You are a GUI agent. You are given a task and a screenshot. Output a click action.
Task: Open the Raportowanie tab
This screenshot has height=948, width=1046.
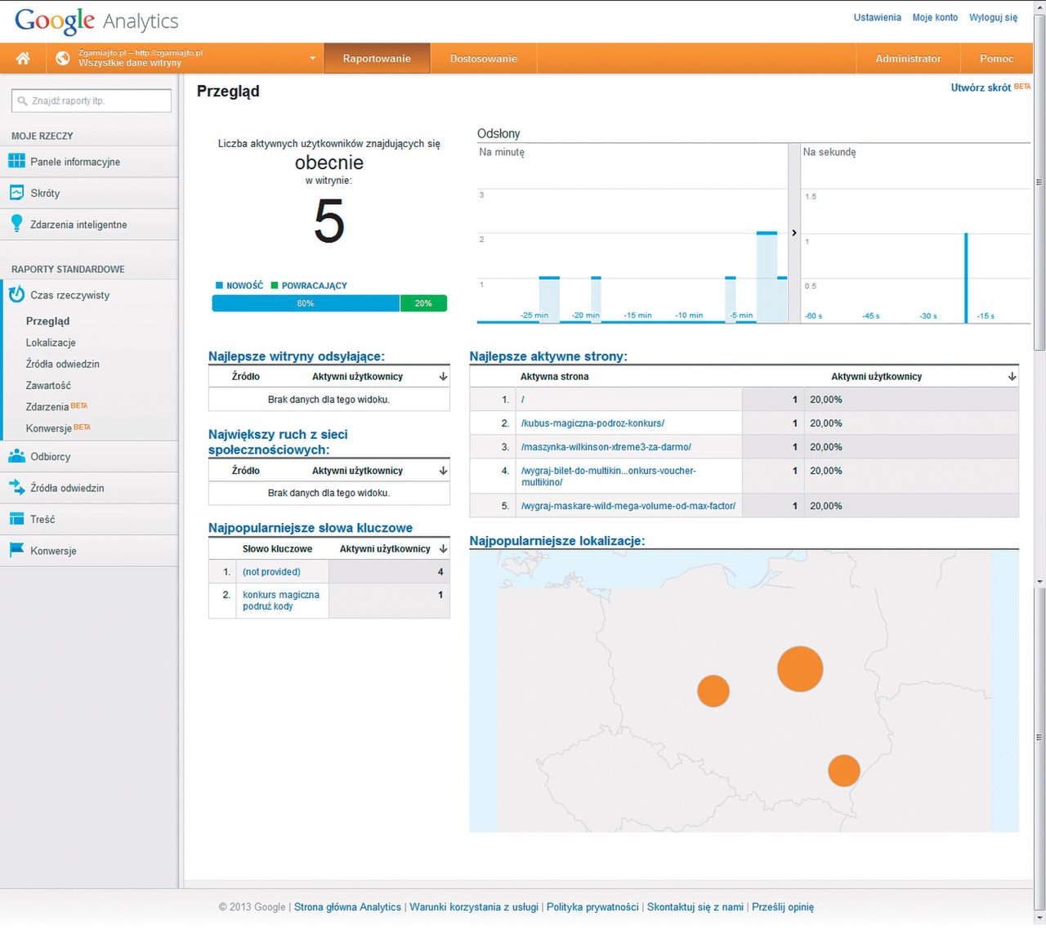[x=377, y=58]
